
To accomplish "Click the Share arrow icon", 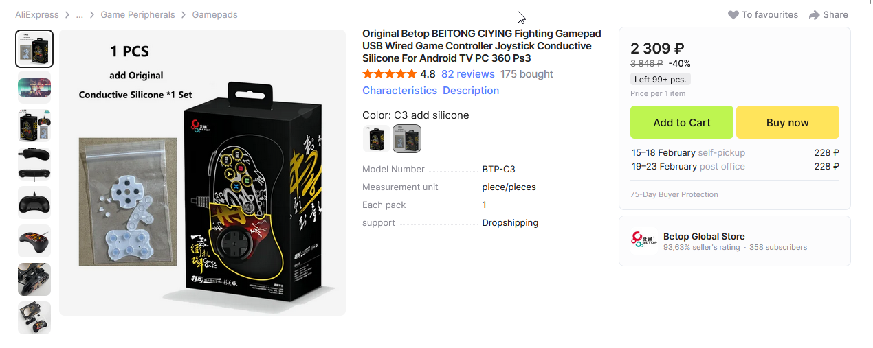I will [815, 15].
